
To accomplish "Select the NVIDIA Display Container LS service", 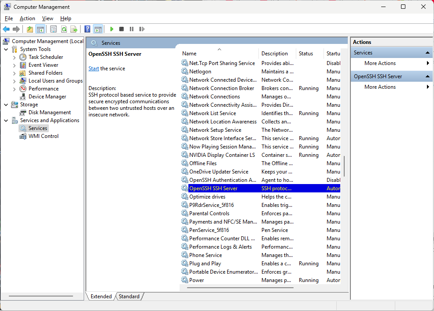I will coord(222,155).
